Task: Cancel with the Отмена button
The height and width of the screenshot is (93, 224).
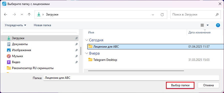Action: point(208,86)
